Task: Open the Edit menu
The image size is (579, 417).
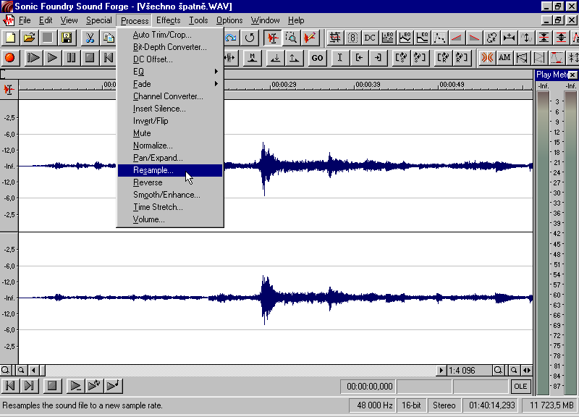Action: 46,20
